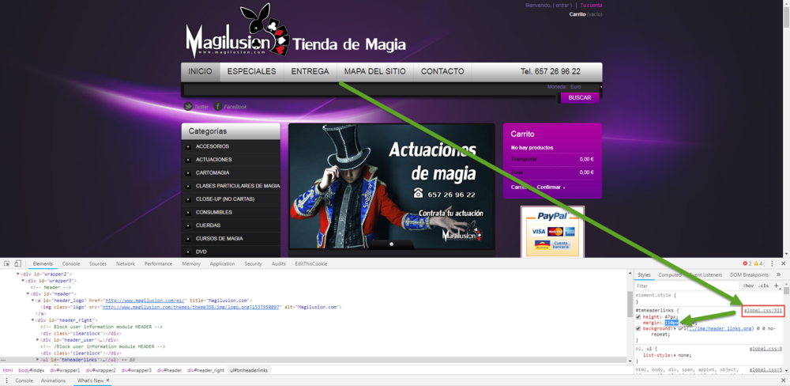790x386 pixels.
Task: Click the Twitter bird icon
Action: point(188,107)
